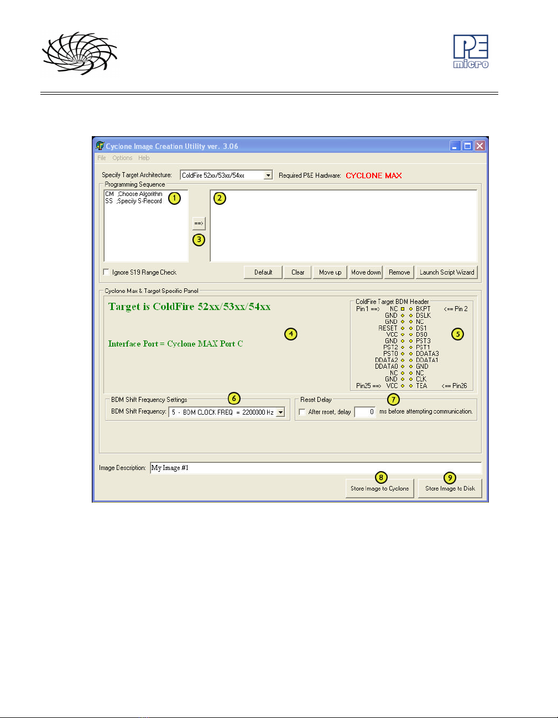
Task: Click the BKPT pin label
Action: [x=423, y=309]
